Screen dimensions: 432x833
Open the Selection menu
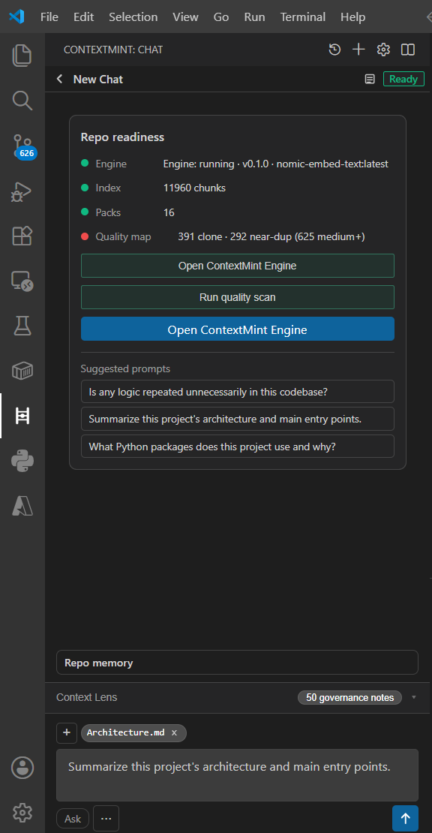pos(133,17)
